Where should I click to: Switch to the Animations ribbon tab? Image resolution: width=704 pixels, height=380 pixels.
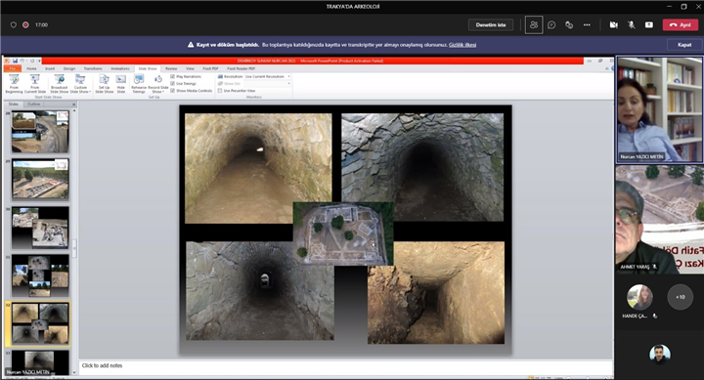(x=120, y=68)
